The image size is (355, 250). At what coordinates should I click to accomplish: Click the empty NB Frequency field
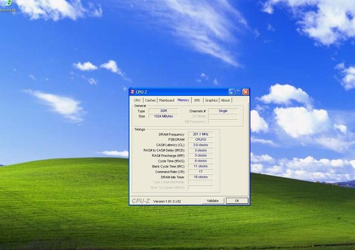click(223, 122)
